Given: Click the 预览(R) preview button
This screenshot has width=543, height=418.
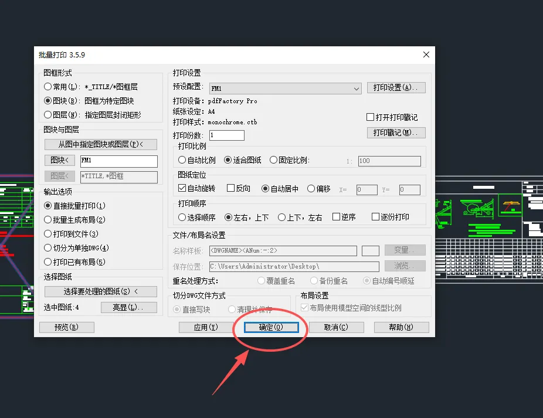Looking at the screenshot, I should click(x=66, y=327).
